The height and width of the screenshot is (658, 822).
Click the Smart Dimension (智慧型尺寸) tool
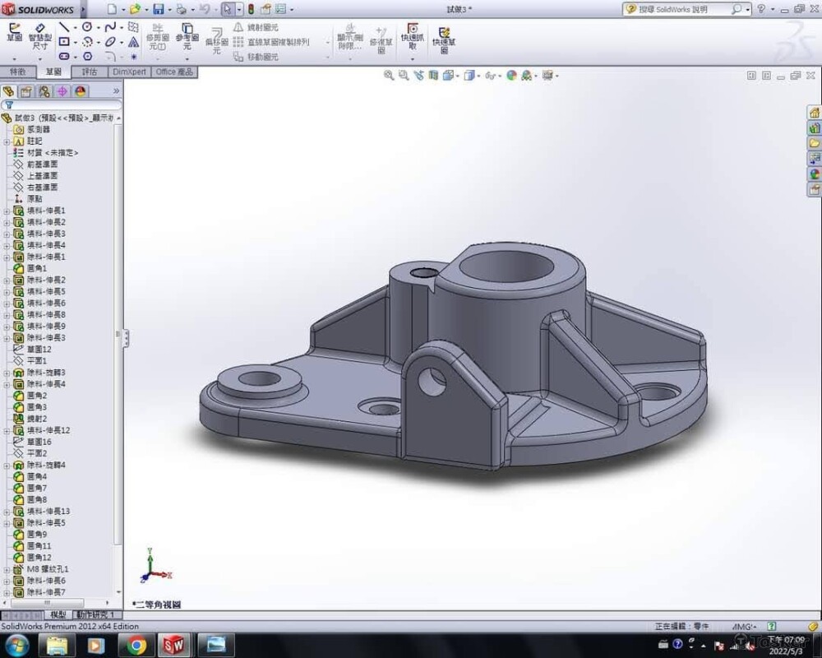point(39,33)
